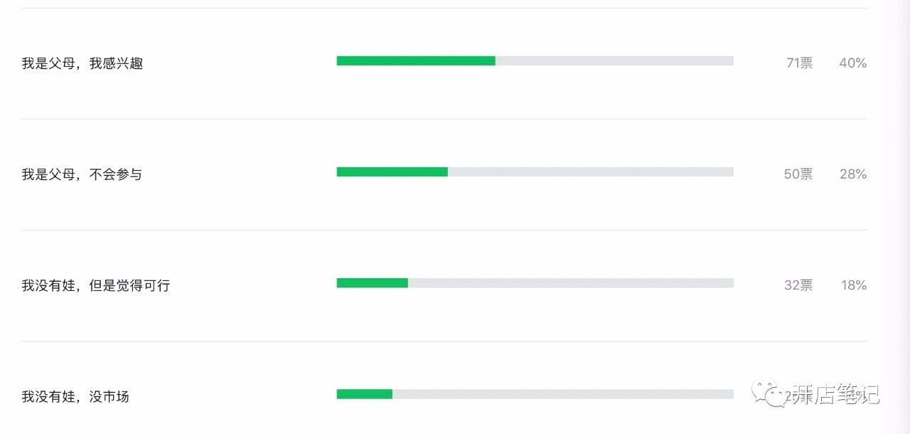Click the 开店笔记 watermark text

point(835,393)
